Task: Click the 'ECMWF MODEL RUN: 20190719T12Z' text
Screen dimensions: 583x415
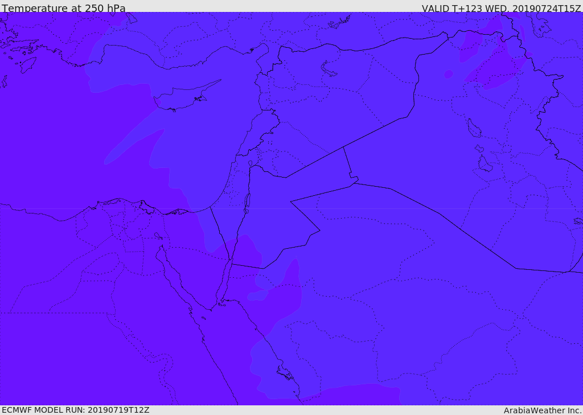Action: coord(76,410)
